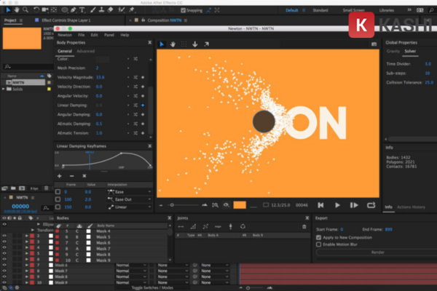
Task: Open the Panel menu in Newton
Action: 109,34
